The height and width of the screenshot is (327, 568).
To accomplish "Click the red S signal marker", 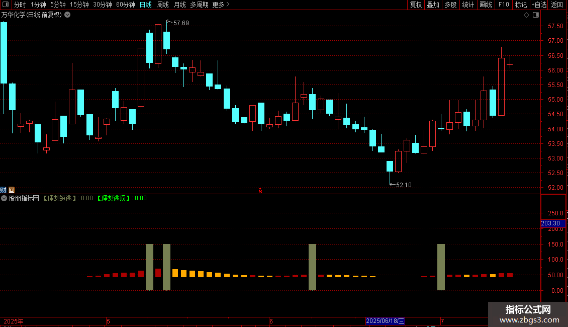I will point(260,191).
